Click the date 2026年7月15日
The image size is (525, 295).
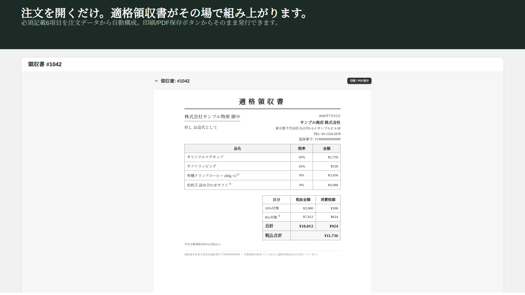[x=329, y=116]
